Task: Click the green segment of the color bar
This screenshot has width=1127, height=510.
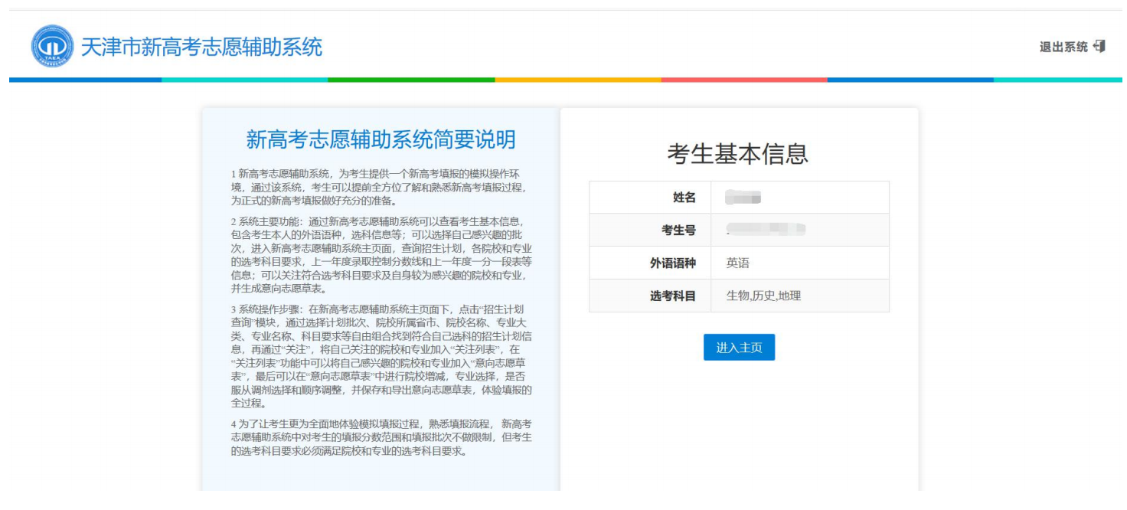Action: tap(411, 80)
